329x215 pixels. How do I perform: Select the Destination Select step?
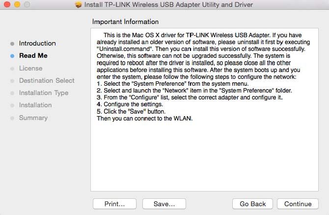tap(47, 80)
